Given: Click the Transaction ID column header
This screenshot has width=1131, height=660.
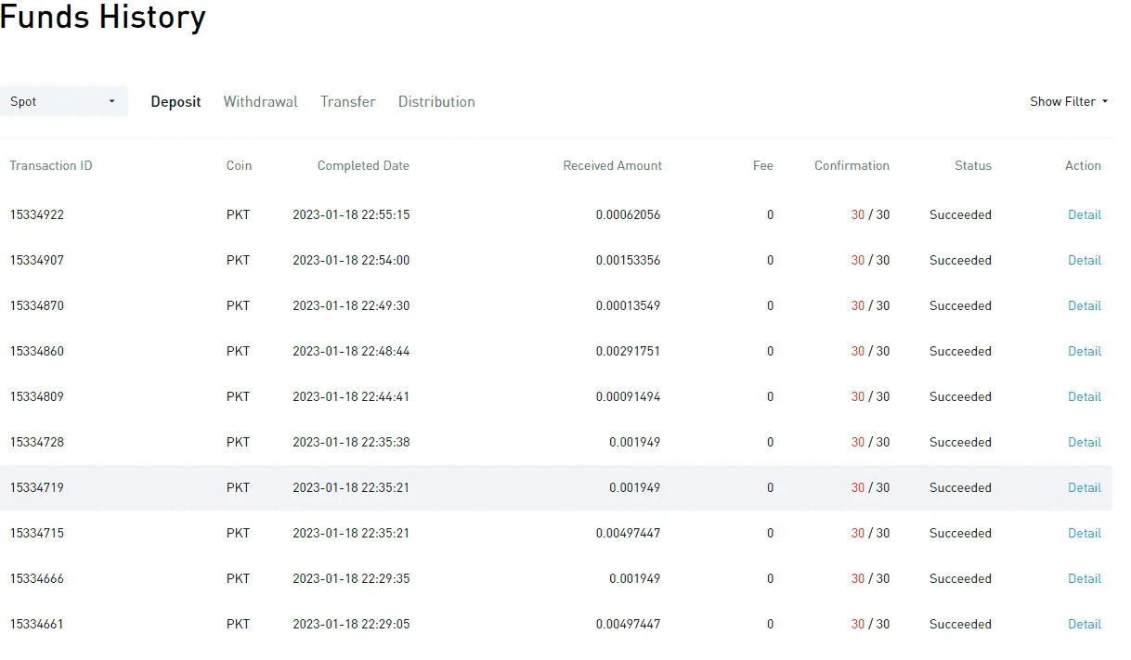Looking at the screenshot, I should click(51, 165).
